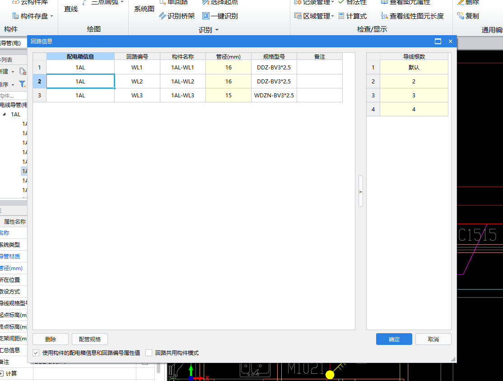The width and height of the screenshot is (503, 381).
Task: Expand the 计算 property group
Action: tap(2, 373)
